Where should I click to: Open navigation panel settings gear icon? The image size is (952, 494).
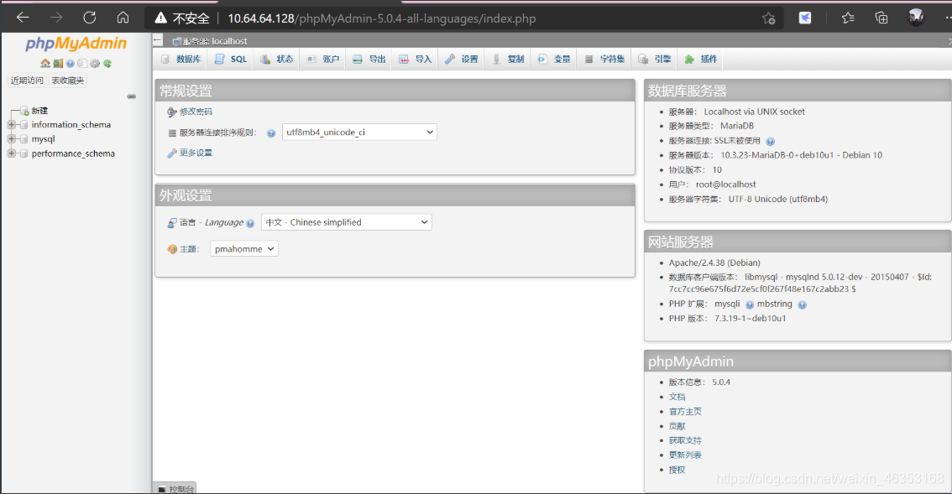point(95,63)
